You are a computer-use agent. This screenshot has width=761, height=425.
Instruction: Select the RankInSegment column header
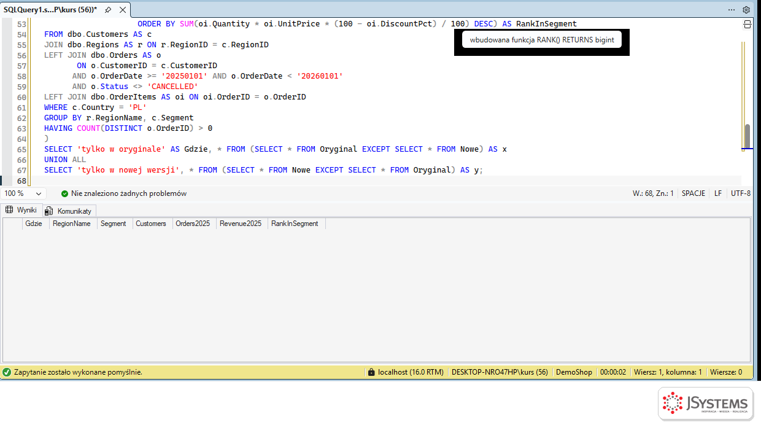point(296,224)
